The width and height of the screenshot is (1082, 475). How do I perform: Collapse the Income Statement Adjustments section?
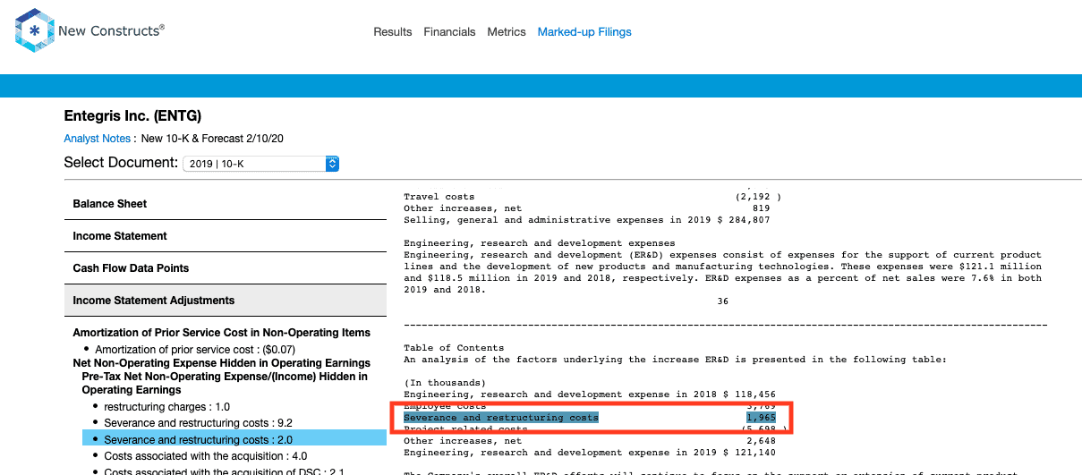click(226, 301)
